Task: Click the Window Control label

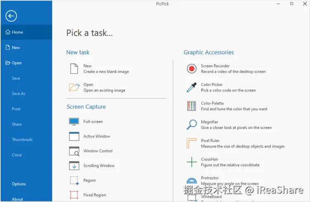Action: (x=98, y=151)
